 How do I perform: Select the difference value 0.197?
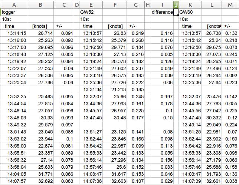[162, 96]
